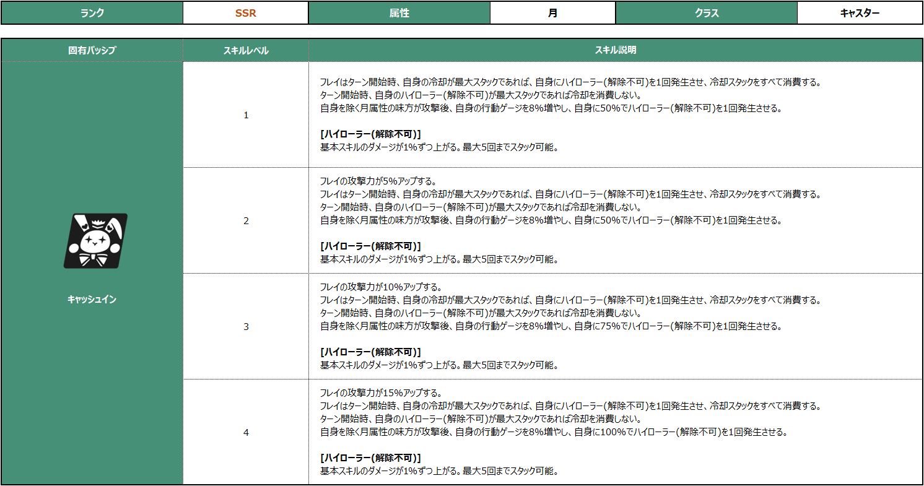
Task: Select skill level 4 cell
Action: coord(246,432)
